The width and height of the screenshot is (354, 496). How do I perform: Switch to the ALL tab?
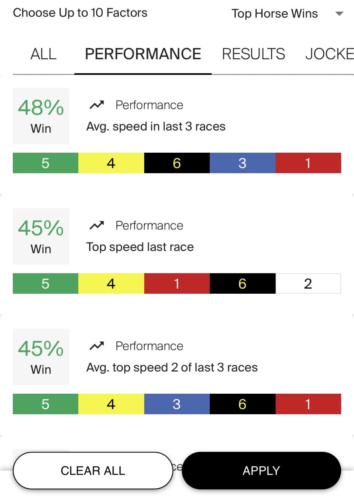tap(43, 54)
